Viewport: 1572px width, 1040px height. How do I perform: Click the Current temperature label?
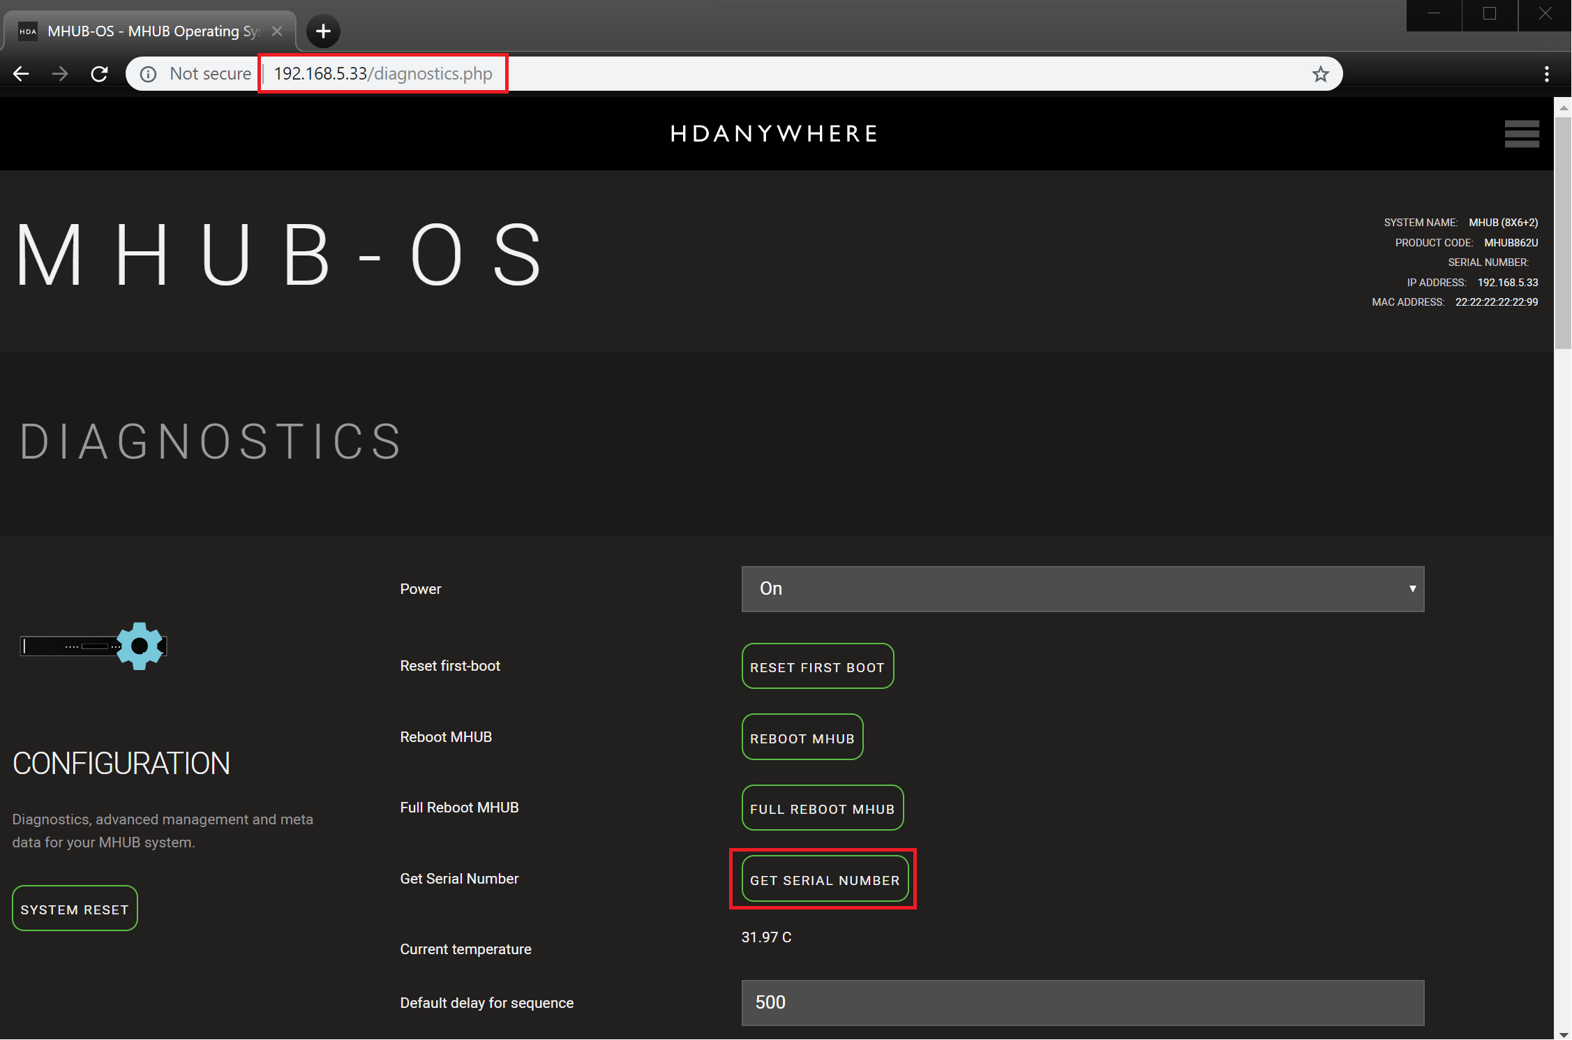(465, 949)
